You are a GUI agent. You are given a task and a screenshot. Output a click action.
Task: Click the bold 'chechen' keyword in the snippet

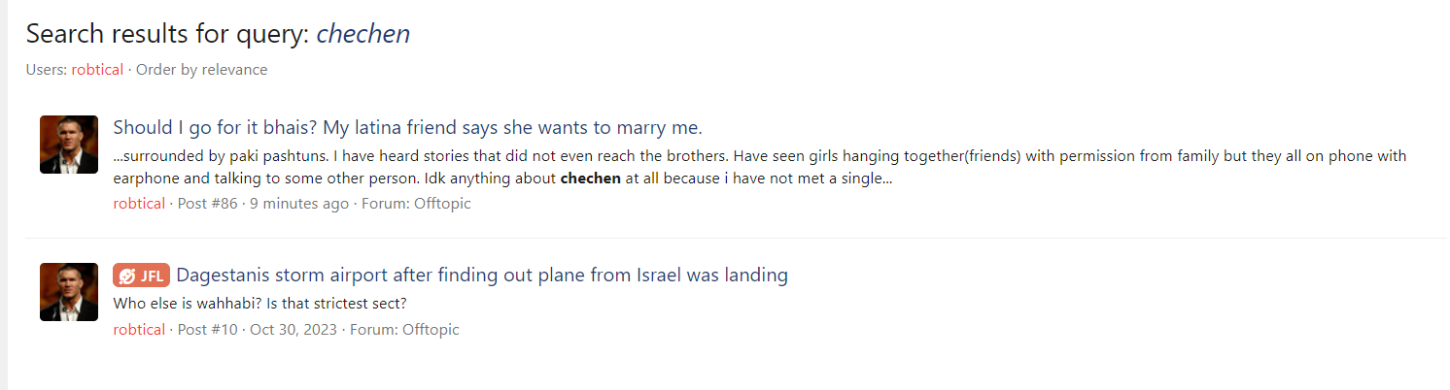tap(590, 179)
